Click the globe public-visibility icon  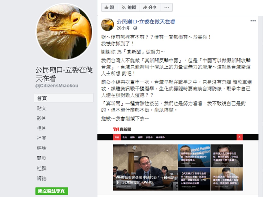point(135,28)
